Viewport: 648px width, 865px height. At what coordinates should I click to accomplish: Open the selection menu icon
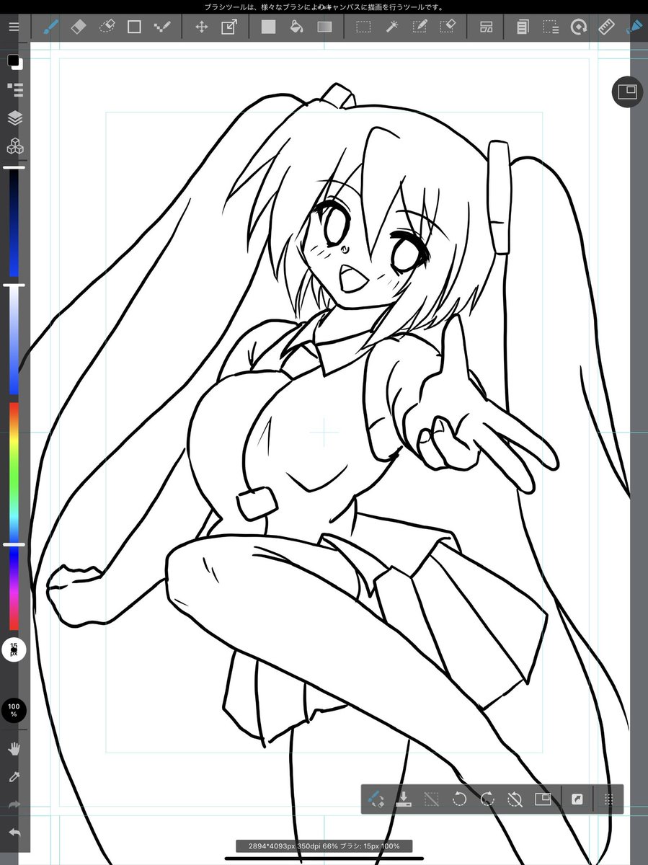click(551, 27)
